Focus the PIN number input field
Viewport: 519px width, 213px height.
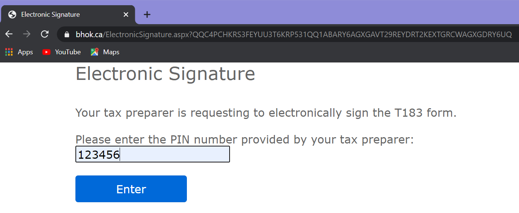(152, 154)
